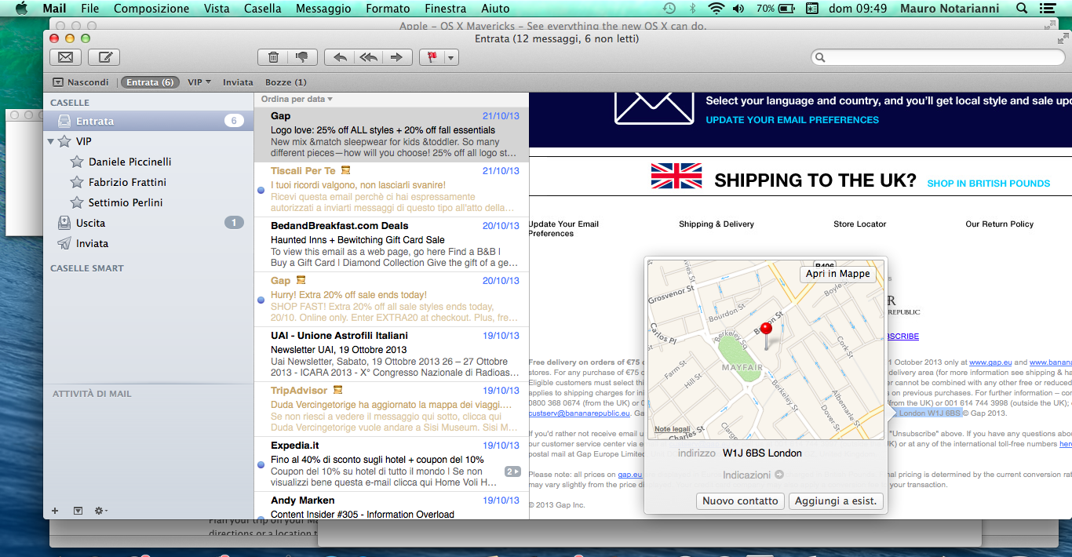Open Gap message 'Hurry! Extra 20% off'
This screenshot has width=1072, height=557.
coord(392,299)
